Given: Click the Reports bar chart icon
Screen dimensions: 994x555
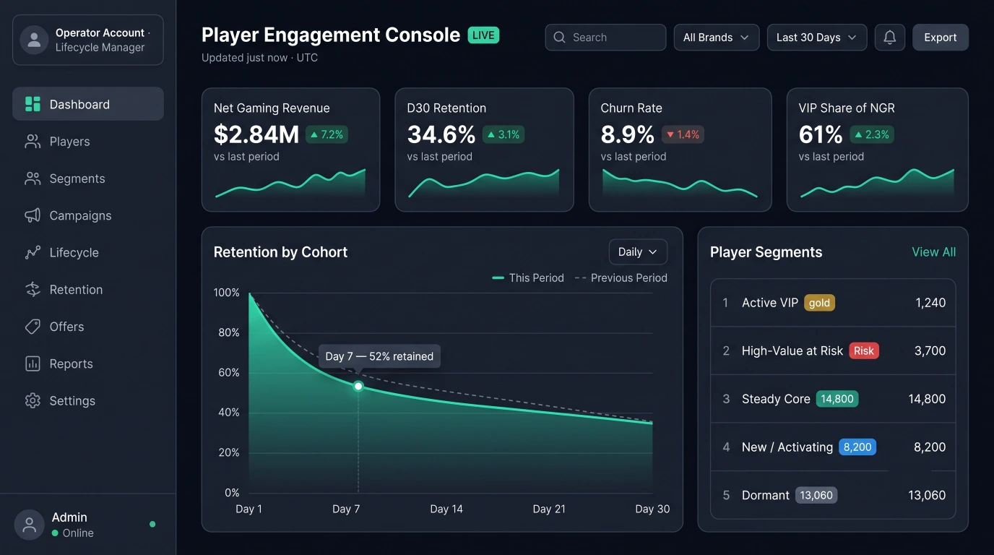Looking at the screenshot, I should [33, 363].
